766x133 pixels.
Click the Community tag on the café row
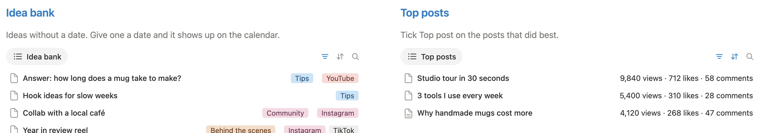285,113
